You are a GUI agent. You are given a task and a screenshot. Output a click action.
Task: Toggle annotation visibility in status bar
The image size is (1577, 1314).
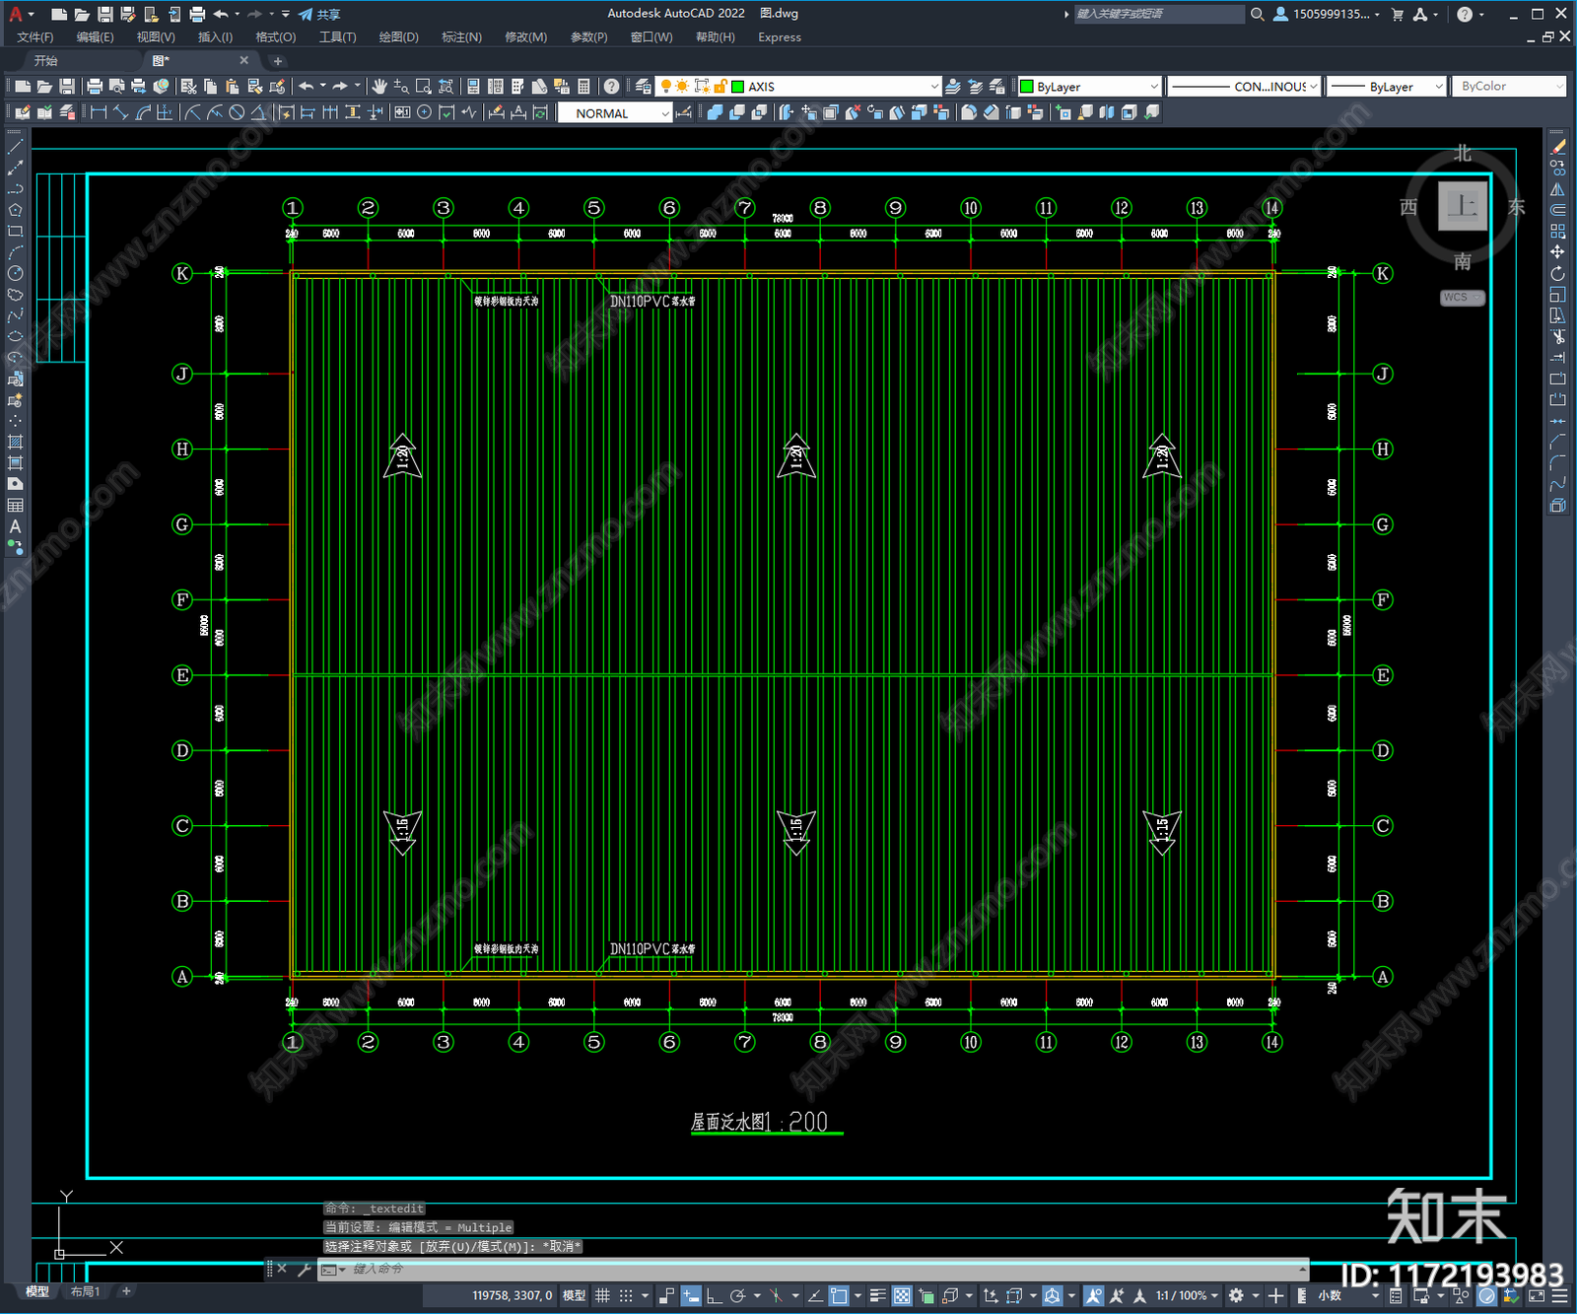click(x=1093, y=1295)
